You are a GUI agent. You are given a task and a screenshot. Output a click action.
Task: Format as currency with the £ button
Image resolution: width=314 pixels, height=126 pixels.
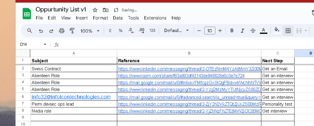coord(110,30)
